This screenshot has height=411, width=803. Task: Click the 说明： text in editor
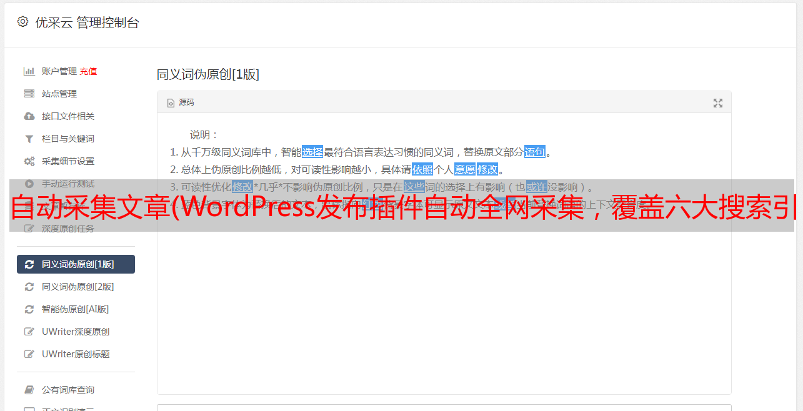204,134
